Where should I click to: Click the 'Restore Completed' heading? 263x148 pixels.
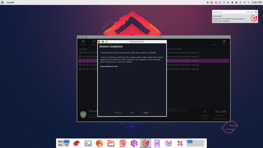coord(111,46)
